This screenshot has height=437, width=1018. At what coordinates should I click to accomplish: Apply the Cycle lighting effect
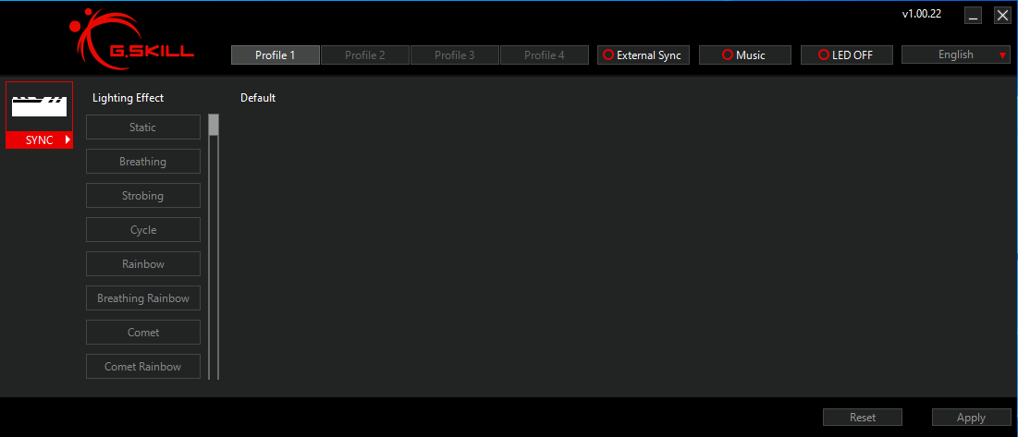(x=143, y=230)
